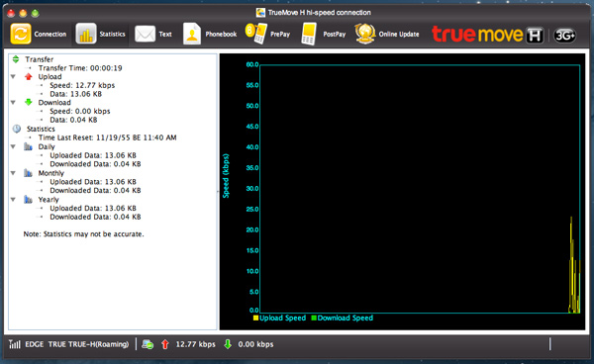
Task: Collapse the Daily statistics section
Action: (x=13, y=146)
